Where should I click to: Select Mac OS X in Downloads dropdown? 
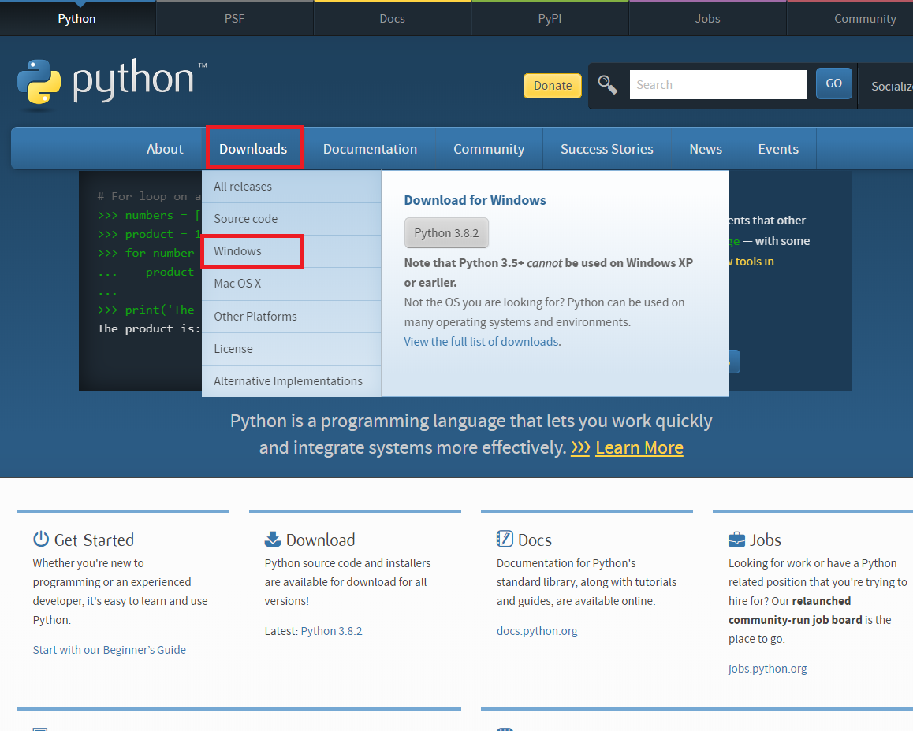(292, 284)
